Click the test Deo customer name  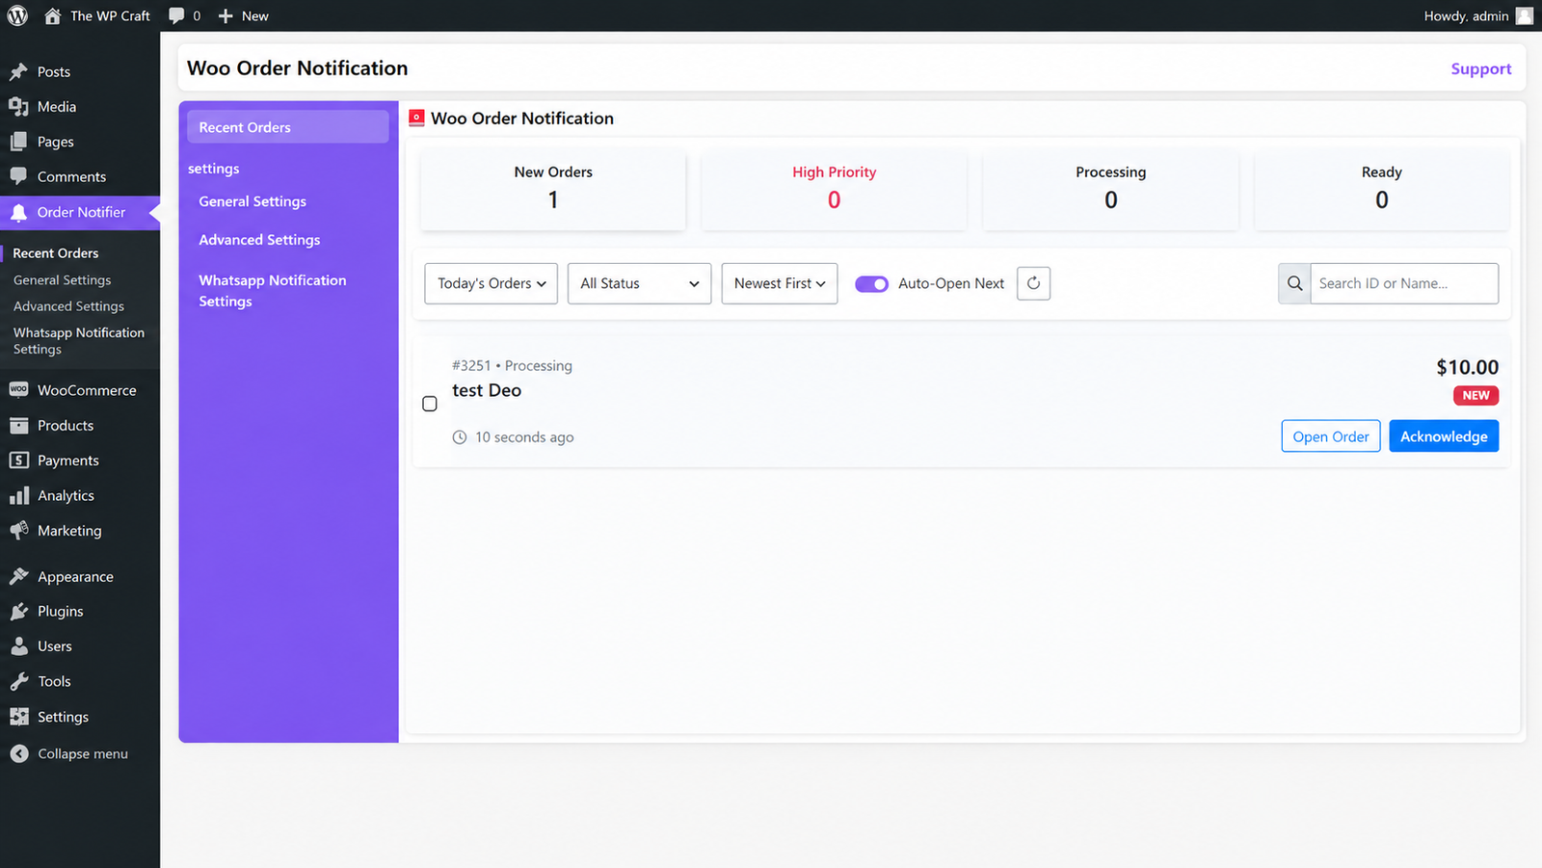487,390
